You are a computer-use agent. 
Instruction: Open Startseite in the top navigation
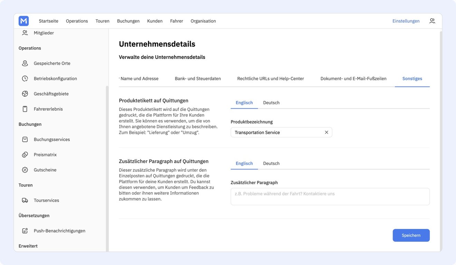click(x=48, y=21)
